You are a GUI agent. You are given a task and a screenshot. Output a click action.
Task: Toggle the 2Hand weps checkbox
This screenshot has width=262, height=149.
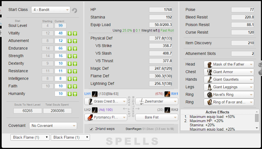pyautogui.click(x=91, y=129)
